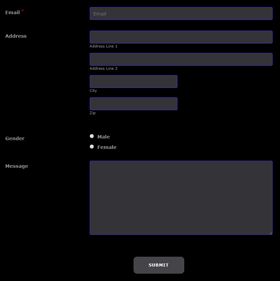Click the Message box resize handle

coord(271,233)
